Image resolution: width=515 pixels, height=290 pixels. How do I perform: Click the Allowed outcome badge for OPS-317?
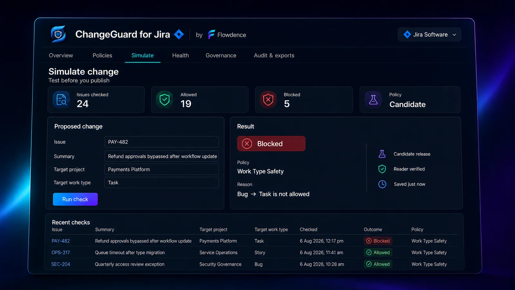pyautogui.click(x=378, y=253)
